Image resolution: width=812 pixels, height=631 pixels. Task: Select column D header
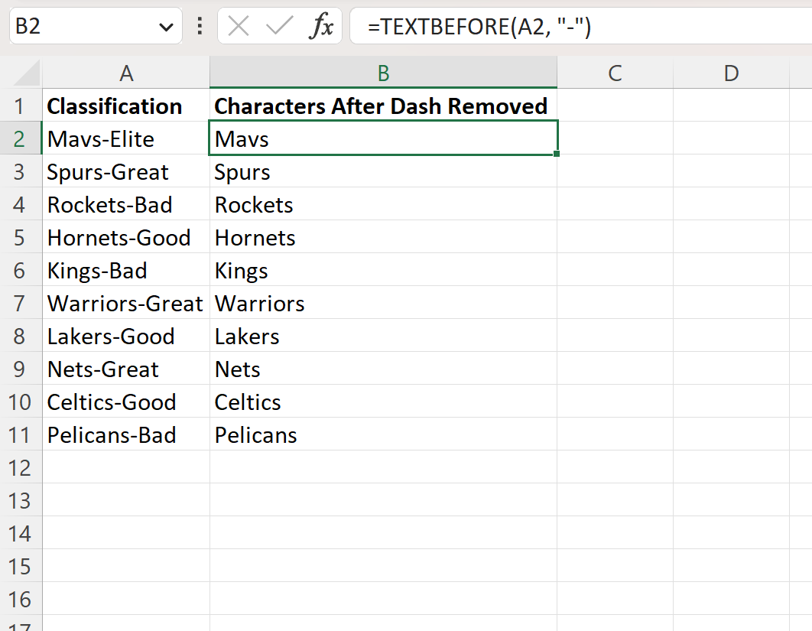(731, 73)
